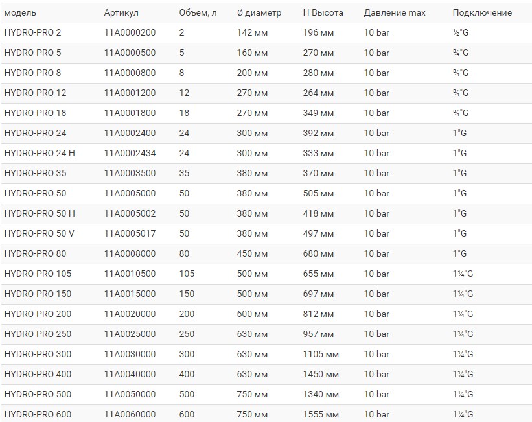532x422 pixels.
Task: Click article number 11A0008000
Action: click(130, 253)
